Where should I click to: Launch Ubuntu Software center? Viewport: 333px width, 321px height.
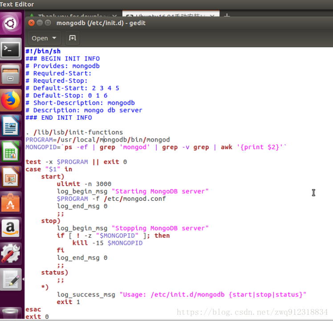click(x=11, y=203)
